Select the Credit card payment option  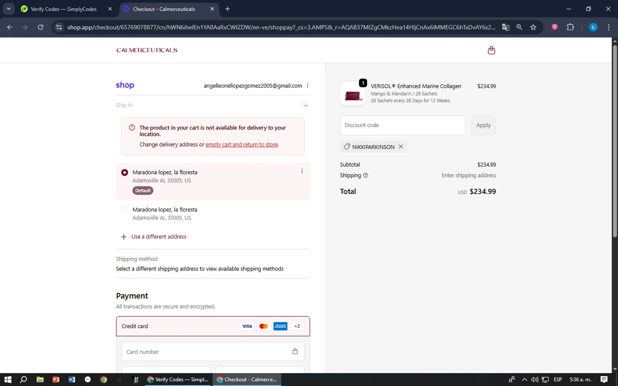click(213, 326)
